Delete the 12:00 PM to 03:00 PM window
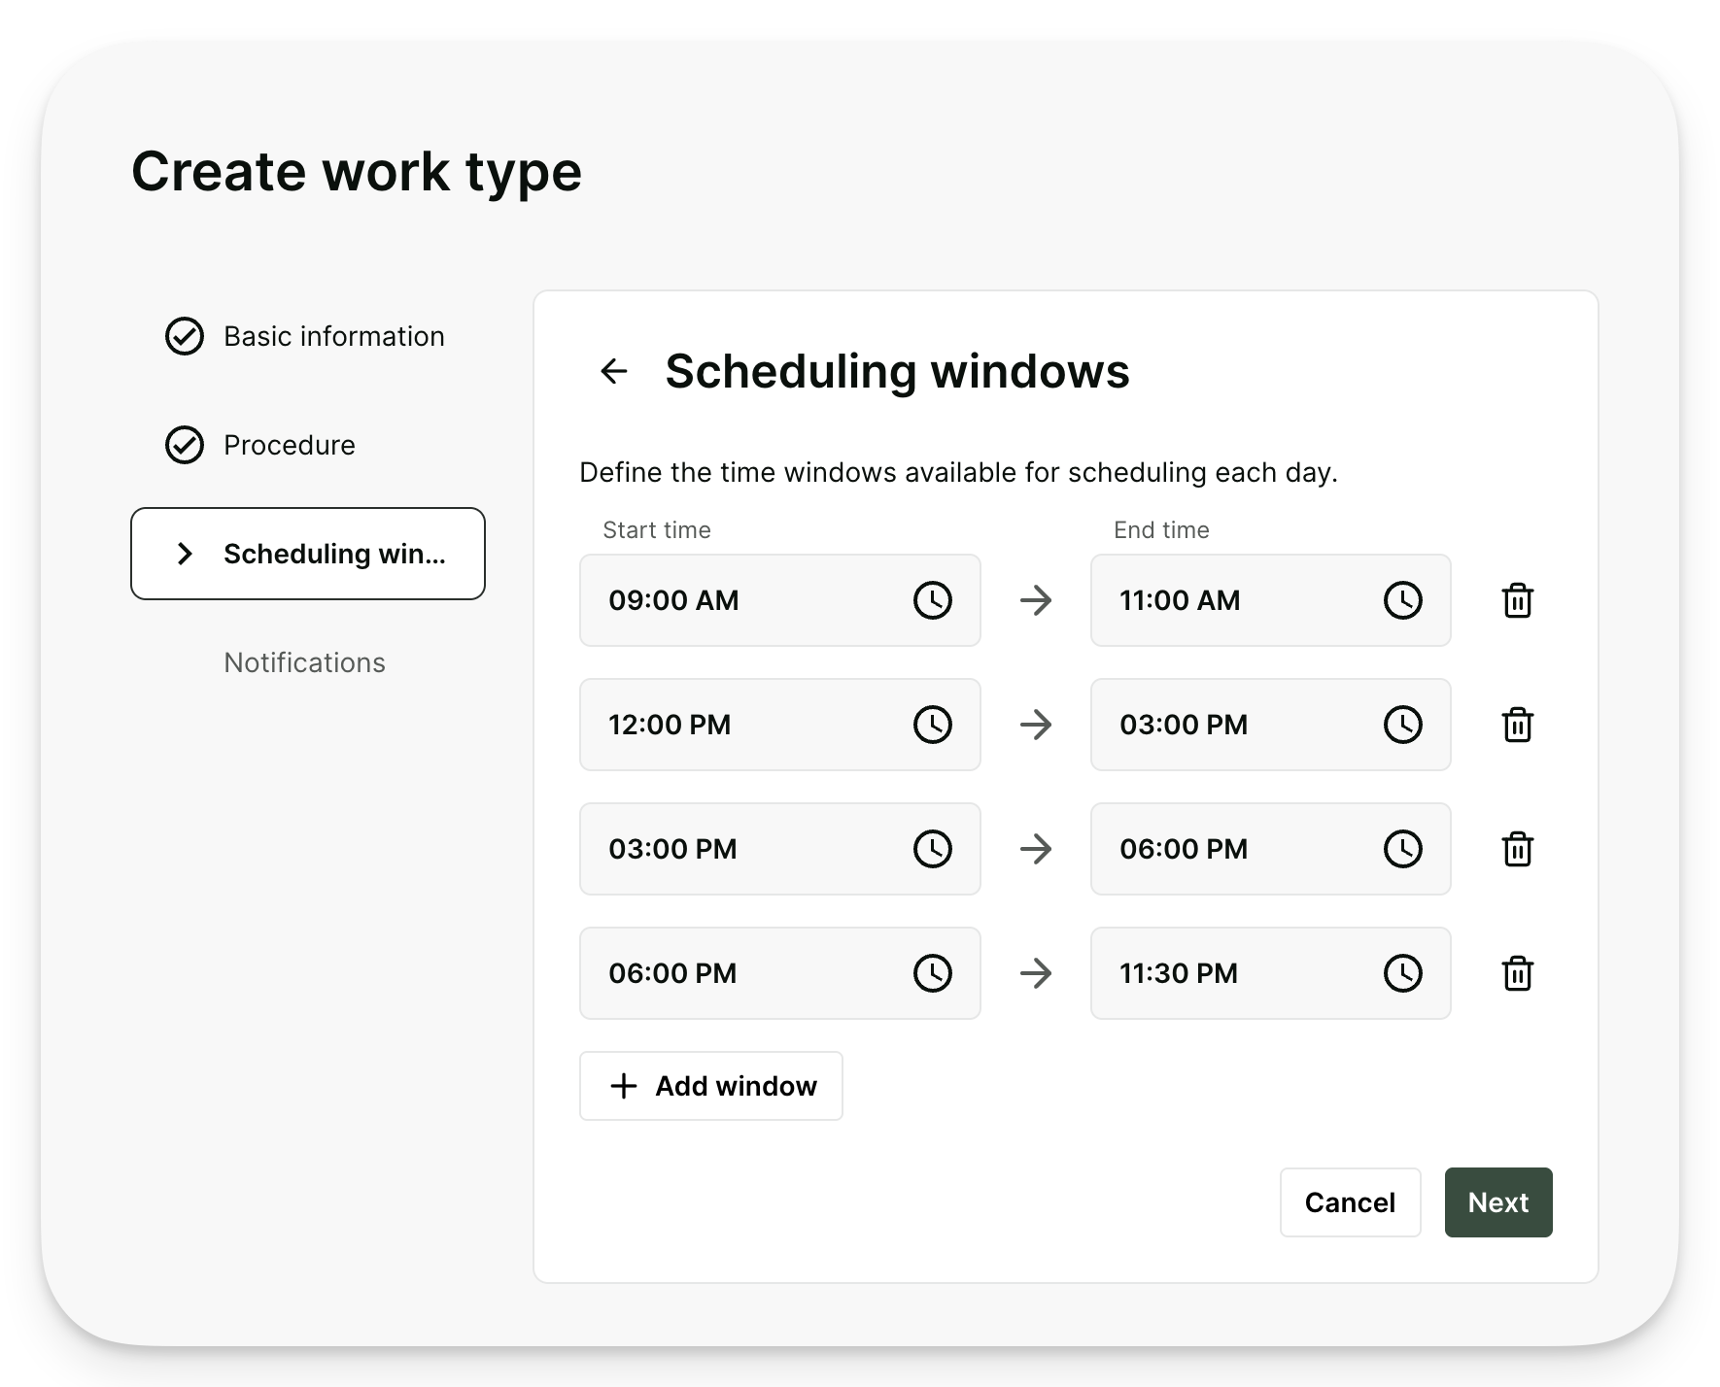1720x1387 pixels. pos(1518,725)
